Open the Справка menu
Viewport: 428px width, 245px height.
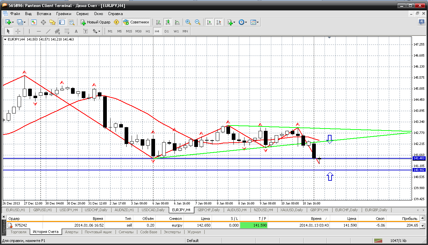tap(116, 14)
